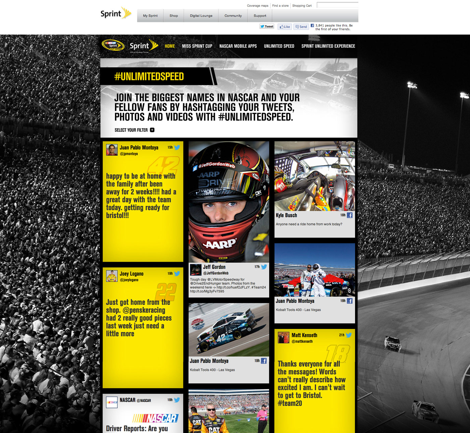This screenshot has width=470, height=433.
Task: Click the @NASCAR handle
Action: point(144,400)
